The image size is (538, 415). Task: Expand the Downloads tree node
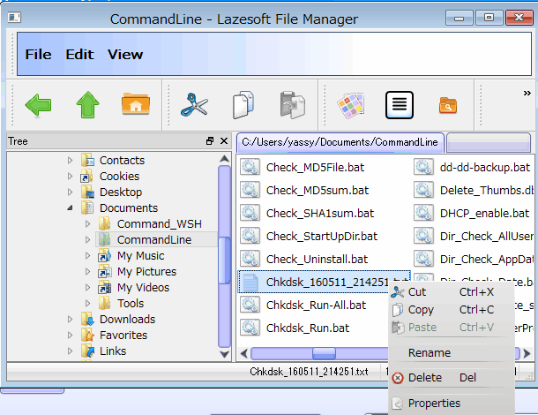click(x=70, y=319)
